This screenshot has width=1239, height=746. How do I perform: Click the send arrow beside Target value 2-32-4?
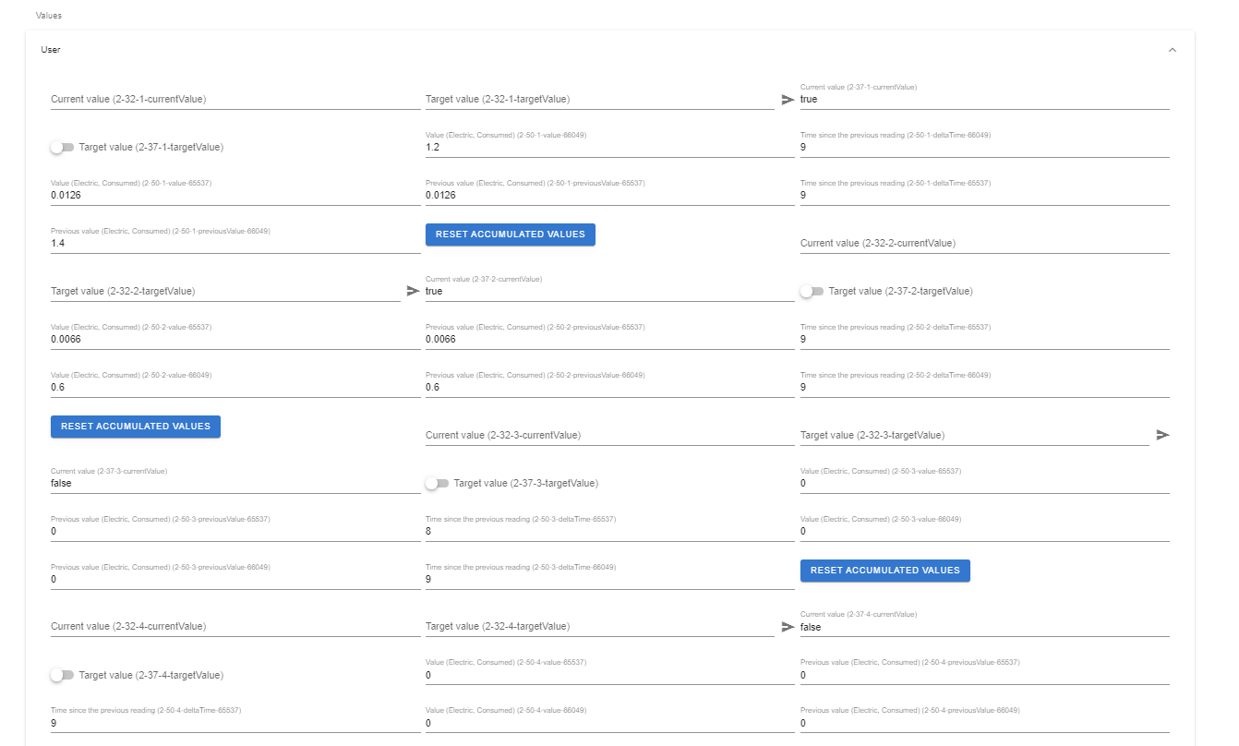[787, 627]
